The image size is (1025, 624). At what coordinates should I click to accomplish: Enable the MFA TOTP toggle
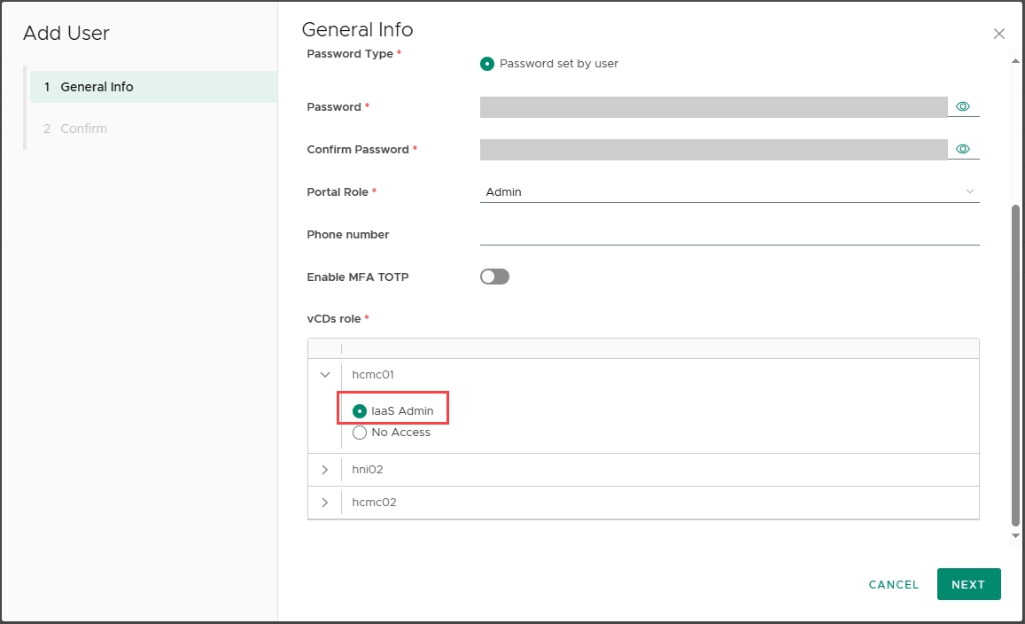[494, 277]
